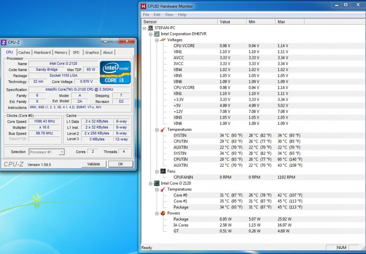Click the Hardware Monitor red H icon

(x=143, y=6)
